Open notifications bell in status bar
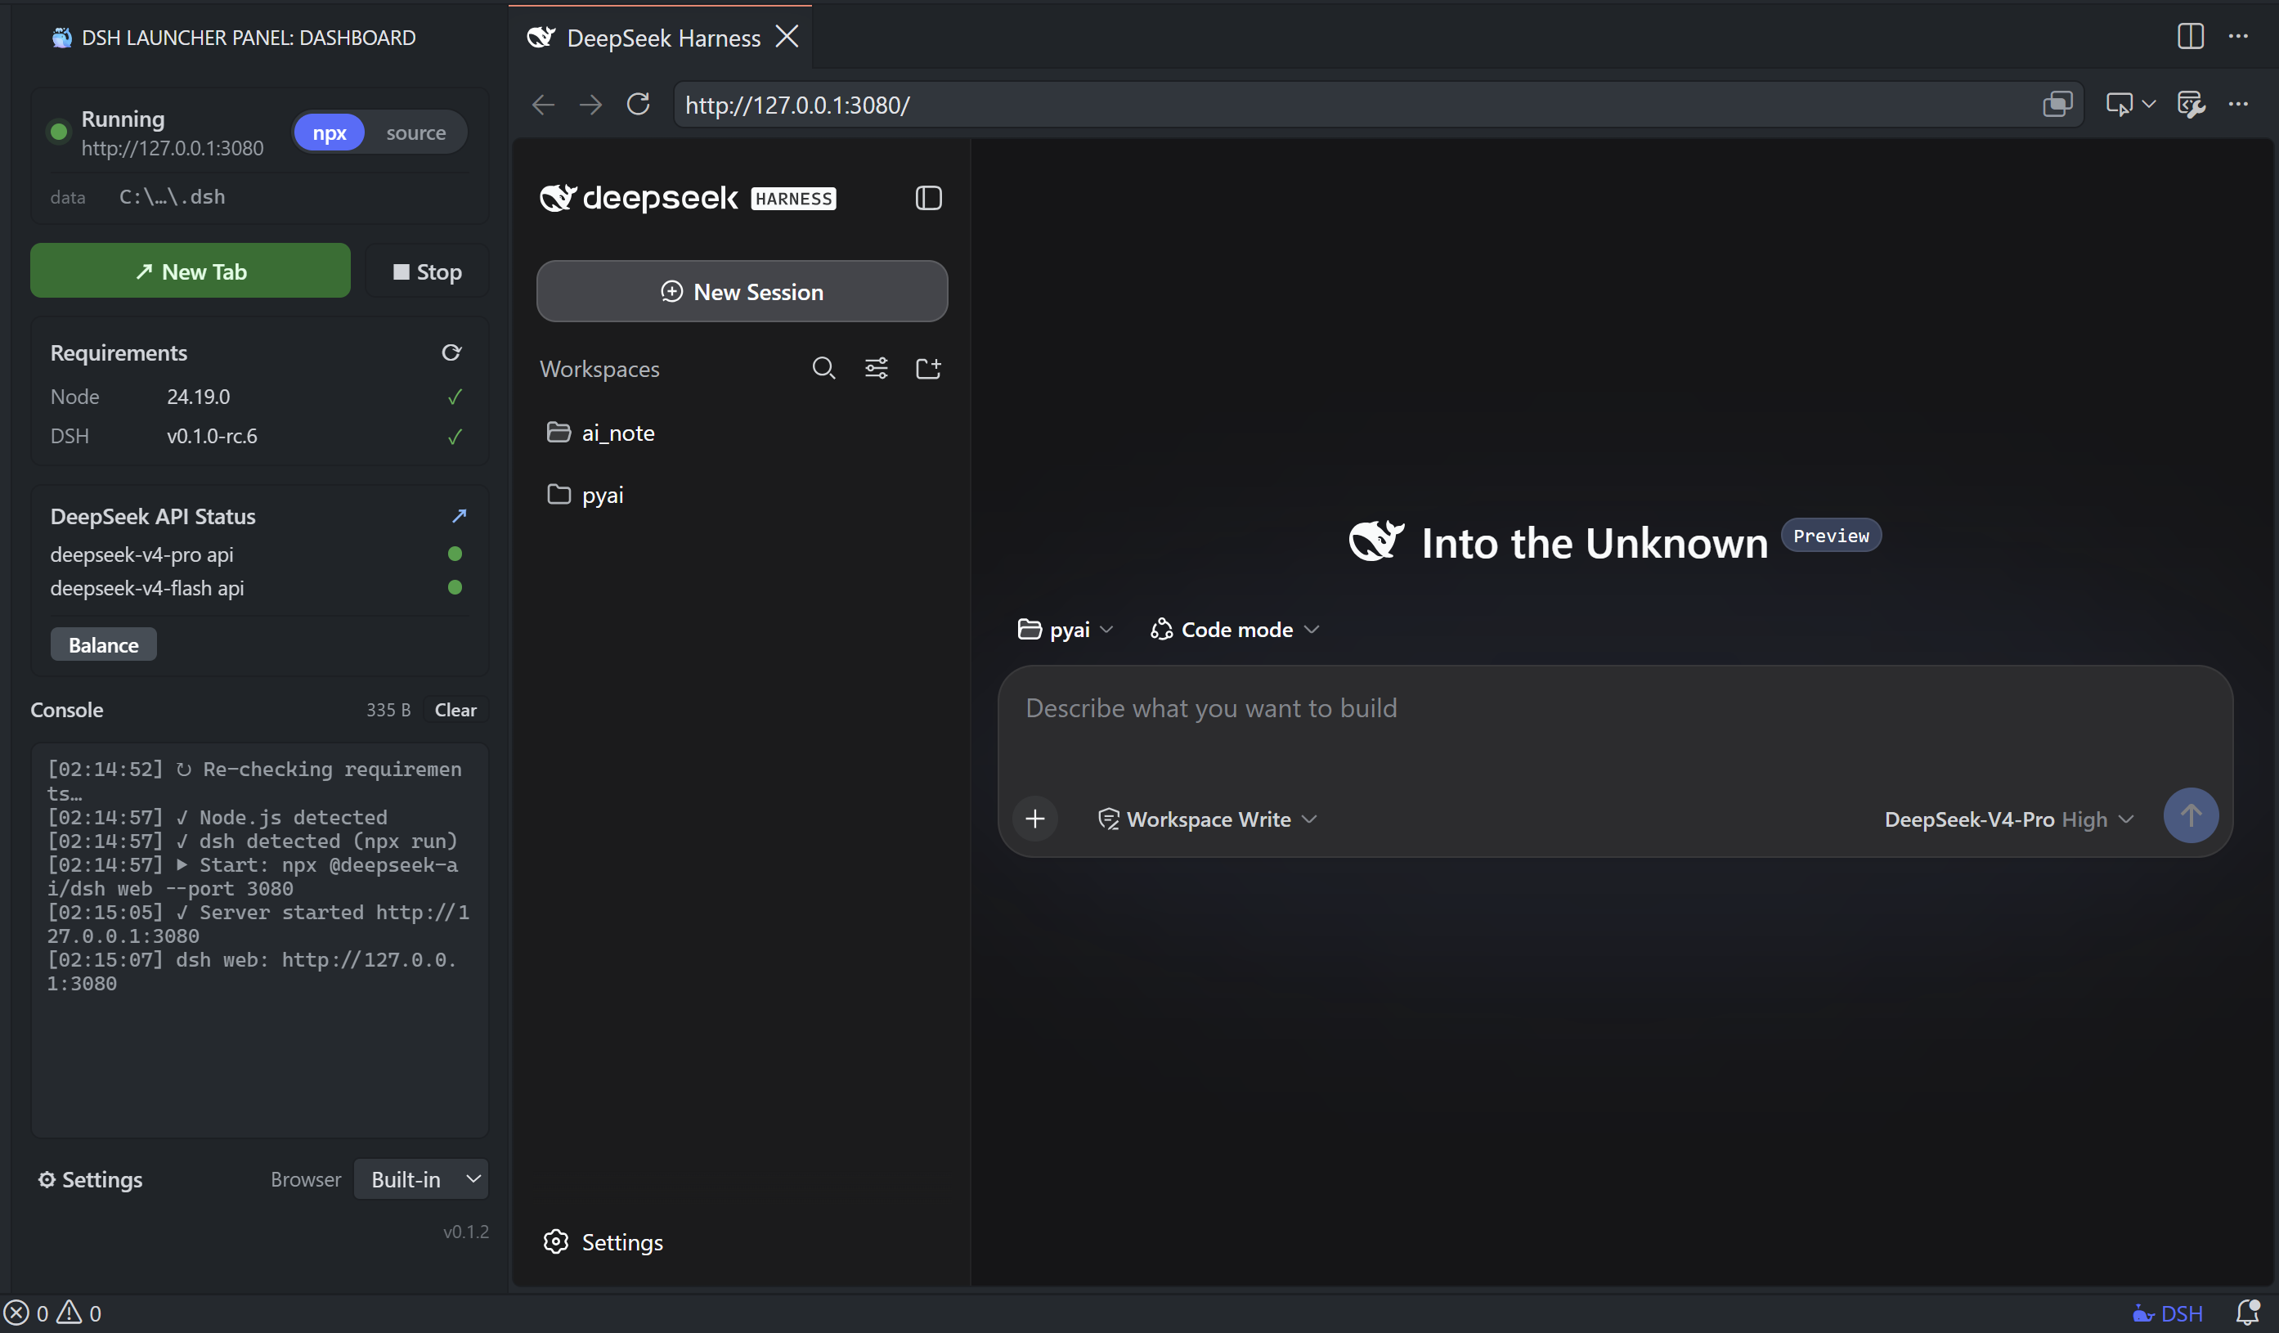Image resolution: width=2279 pixels, height=1333 pixels. [x=2247, y=1313]
